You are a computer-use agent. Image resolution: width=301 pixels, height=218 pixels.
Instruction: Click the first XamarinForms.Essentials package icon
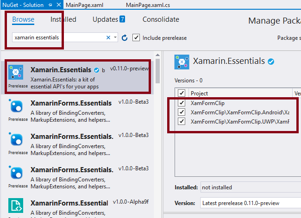click(17, 106)
